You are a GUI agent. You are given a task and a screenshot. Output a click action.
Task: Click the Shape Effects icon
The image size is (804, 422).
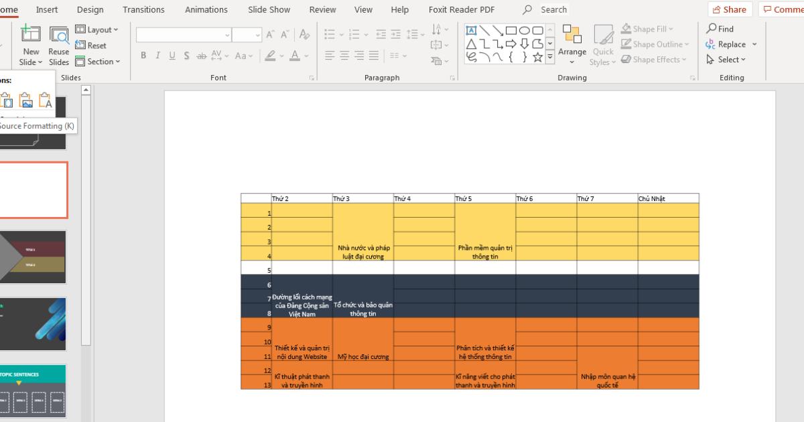tap(654, 59)
